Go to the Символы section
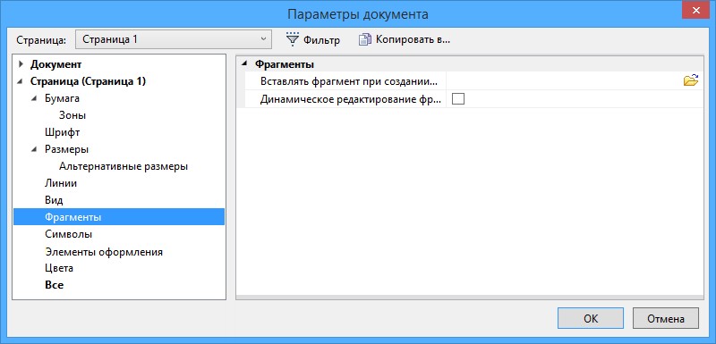Image resolution: width=716 pixels, height=344 pixels. [x=69, y=234]
